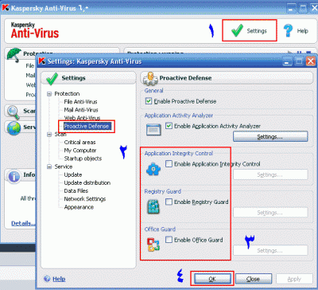
Task: Click Settings button under Office Guard
Action: (270, 251)
